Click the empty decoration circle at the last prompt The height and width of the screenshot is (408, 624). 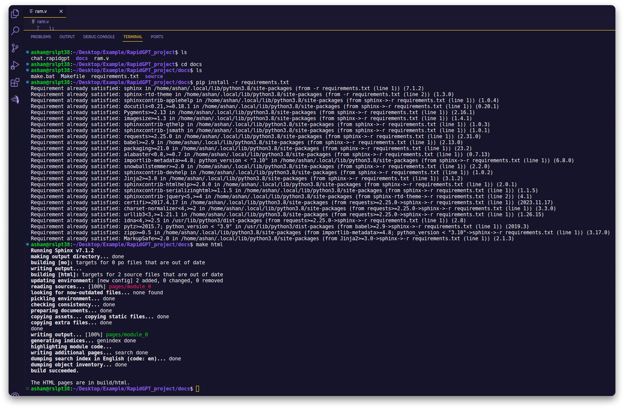point(27,389)
